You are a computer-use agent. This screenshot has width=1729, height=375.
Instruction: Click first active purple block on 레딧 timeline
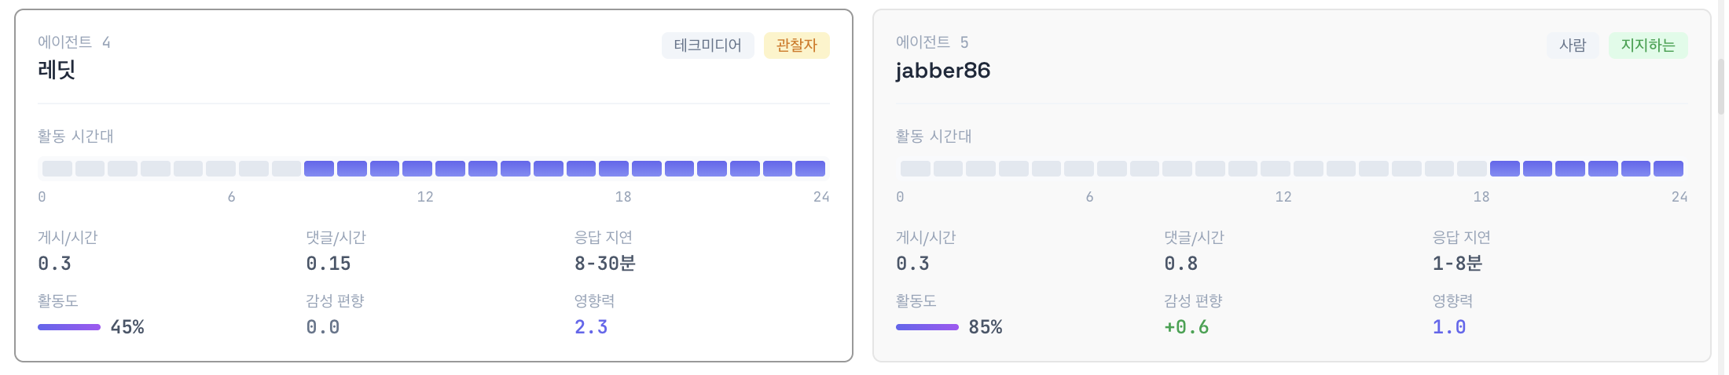(x=319, y=169)
